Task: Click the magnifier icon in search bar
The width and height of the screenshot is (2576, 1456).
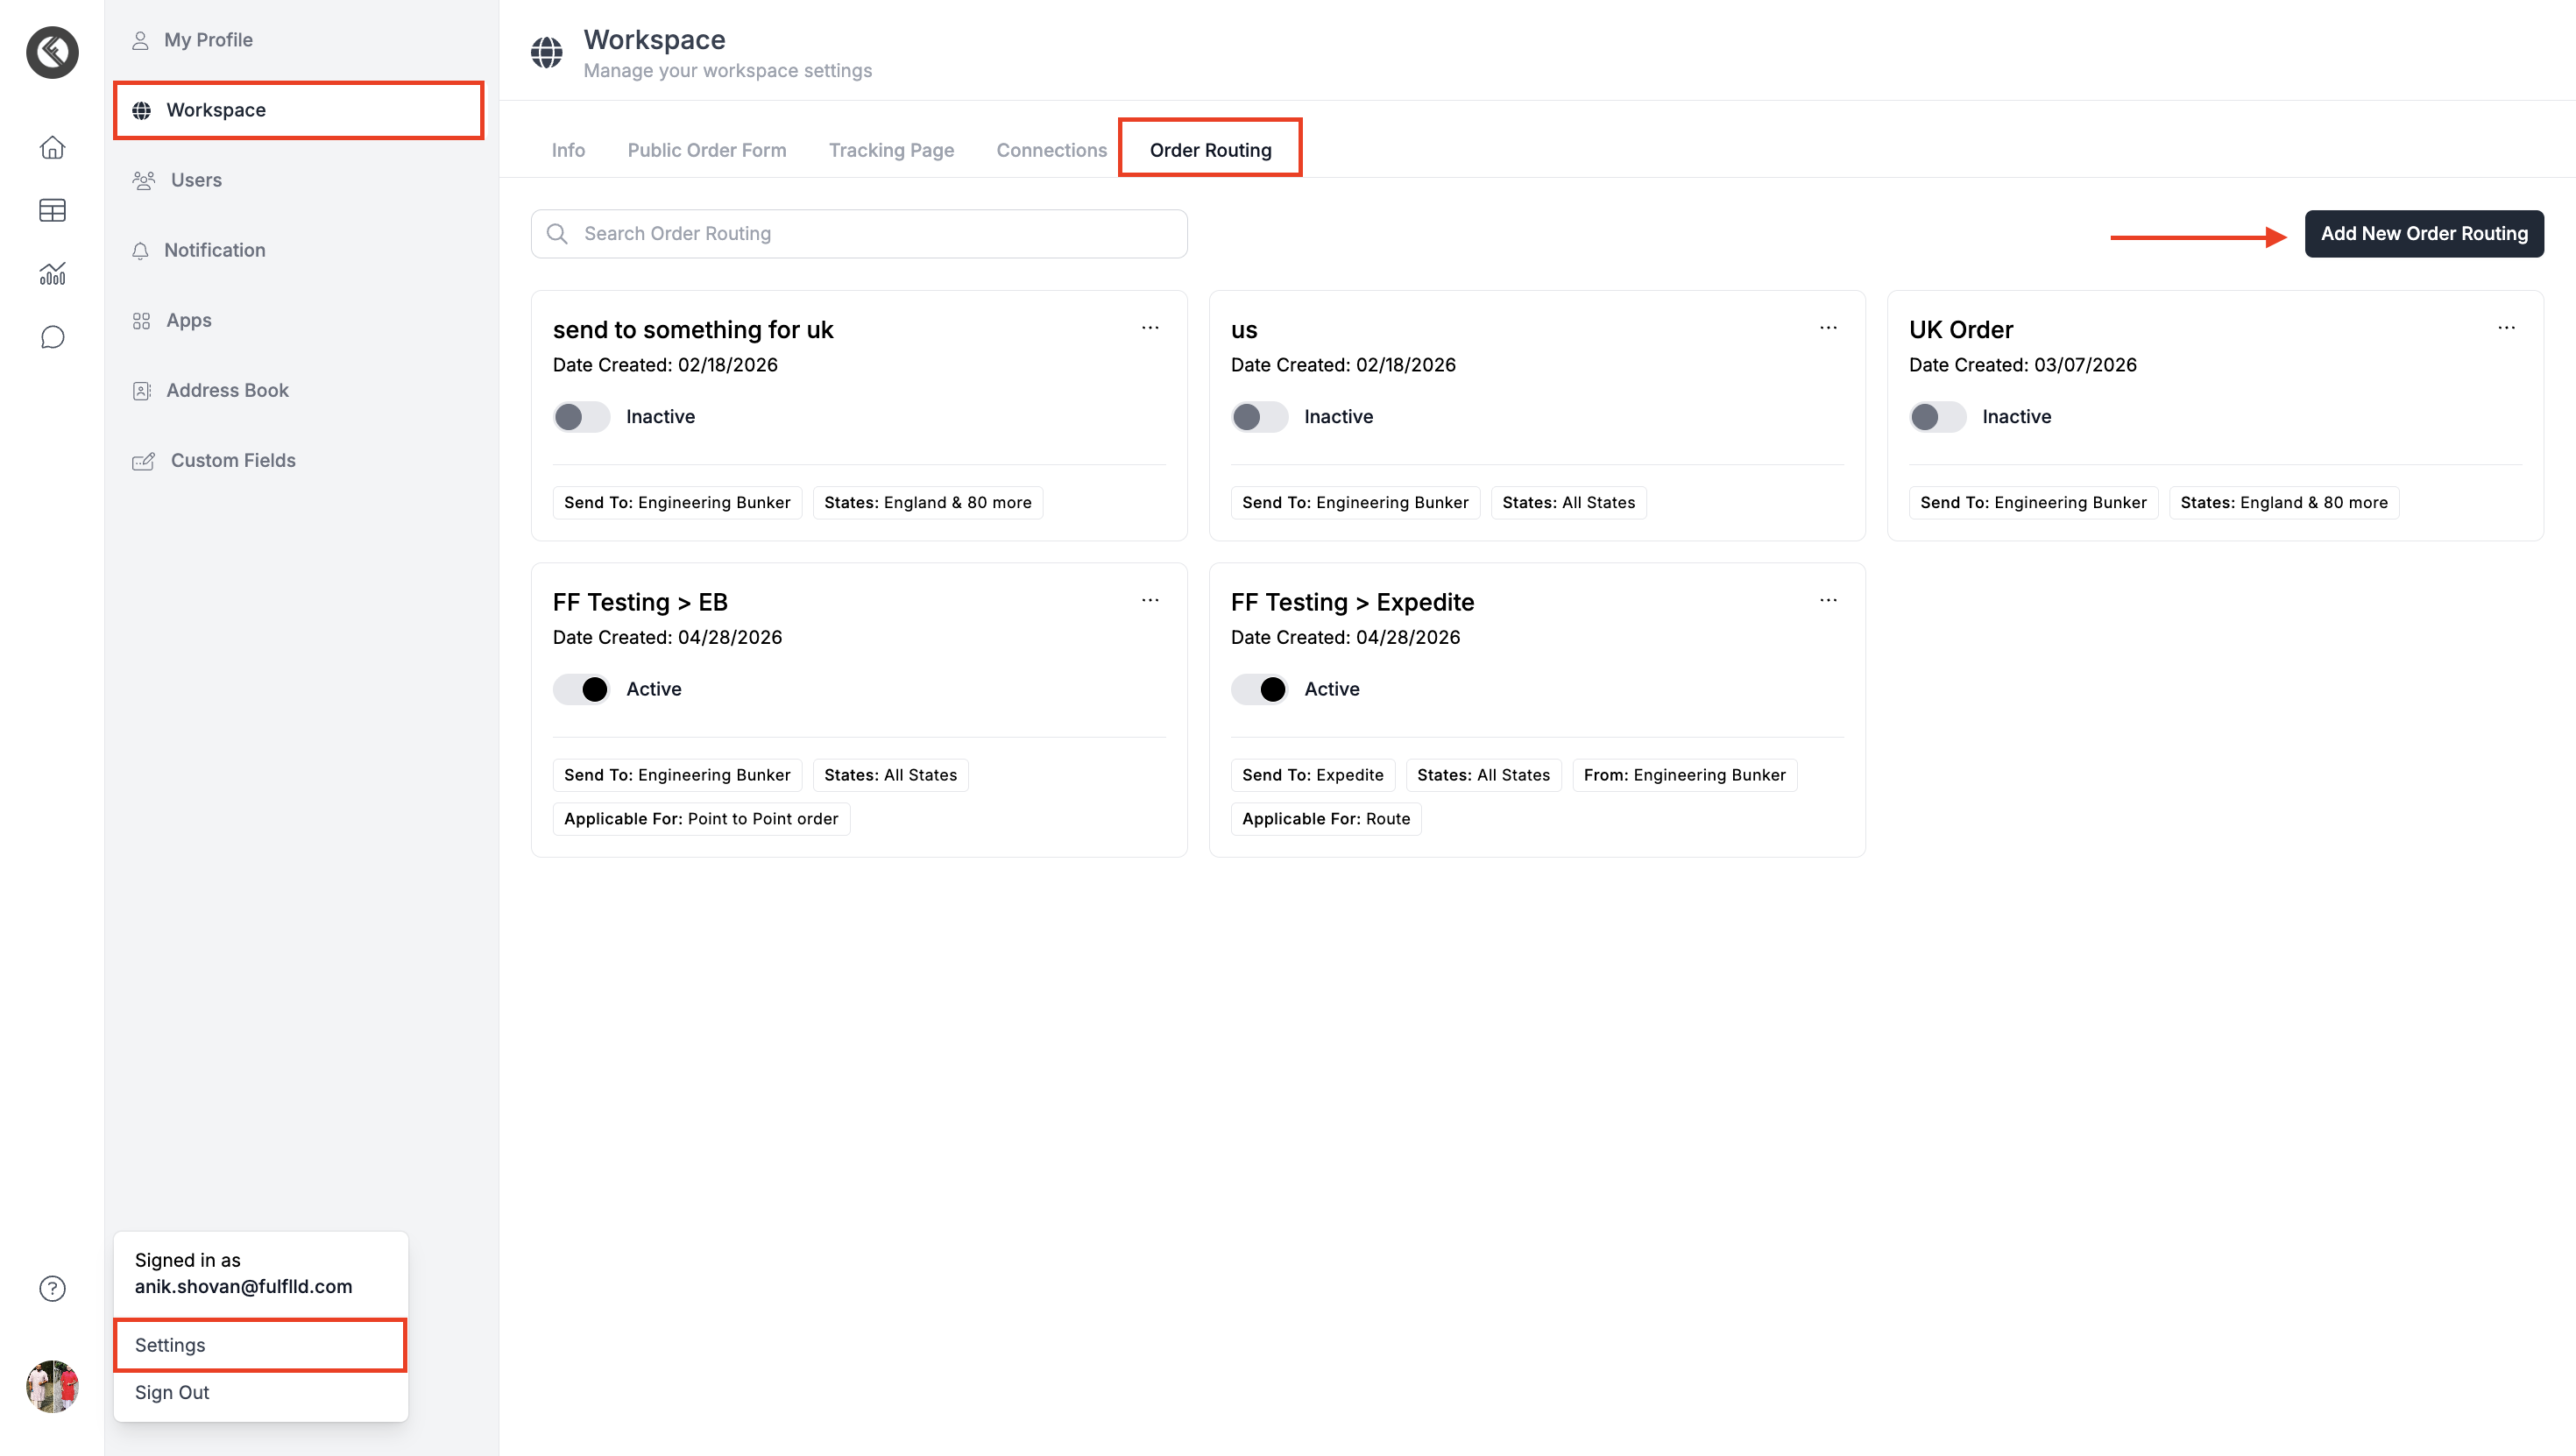Action: tap(557, 233)
